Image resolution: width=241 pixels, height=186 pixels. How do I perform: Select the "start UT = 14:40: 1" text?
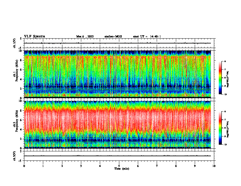point(147,36)
